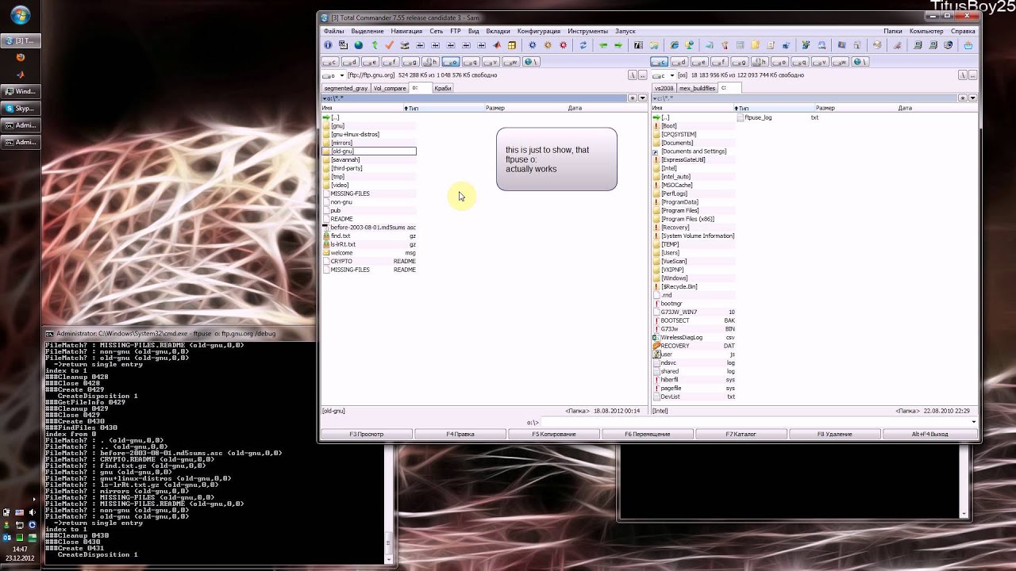Switch to the Vol_compare tab

point(390,88)
